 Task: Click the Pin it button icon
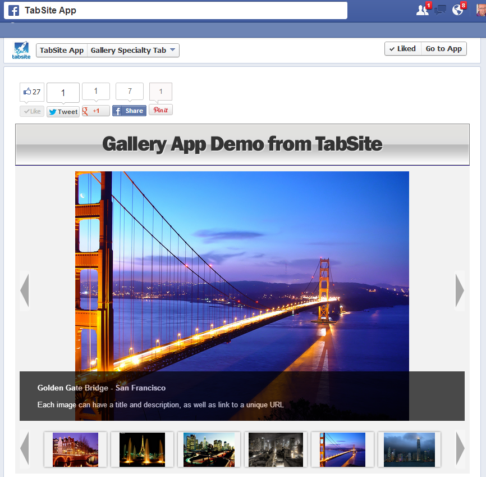(x=161, y=110)
